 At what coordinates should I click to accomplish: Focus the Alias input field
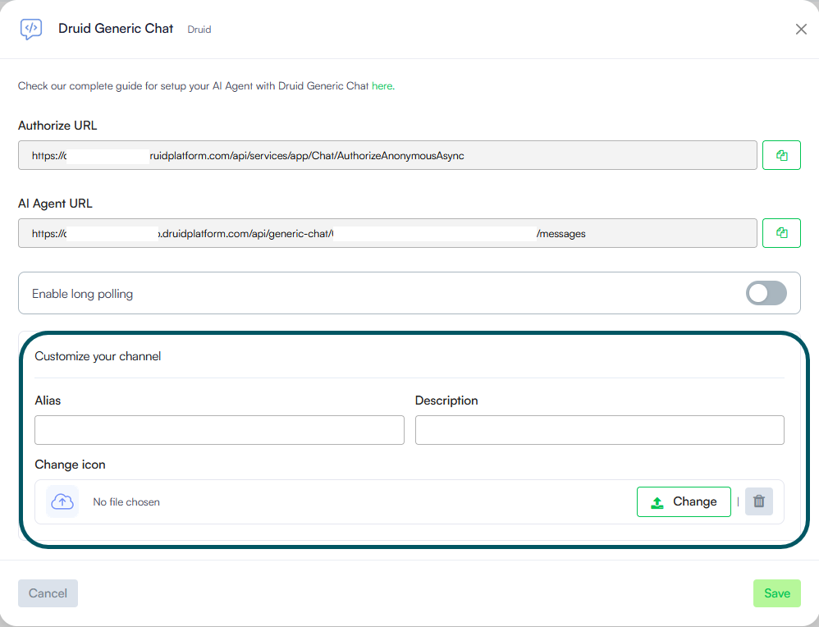219,430
